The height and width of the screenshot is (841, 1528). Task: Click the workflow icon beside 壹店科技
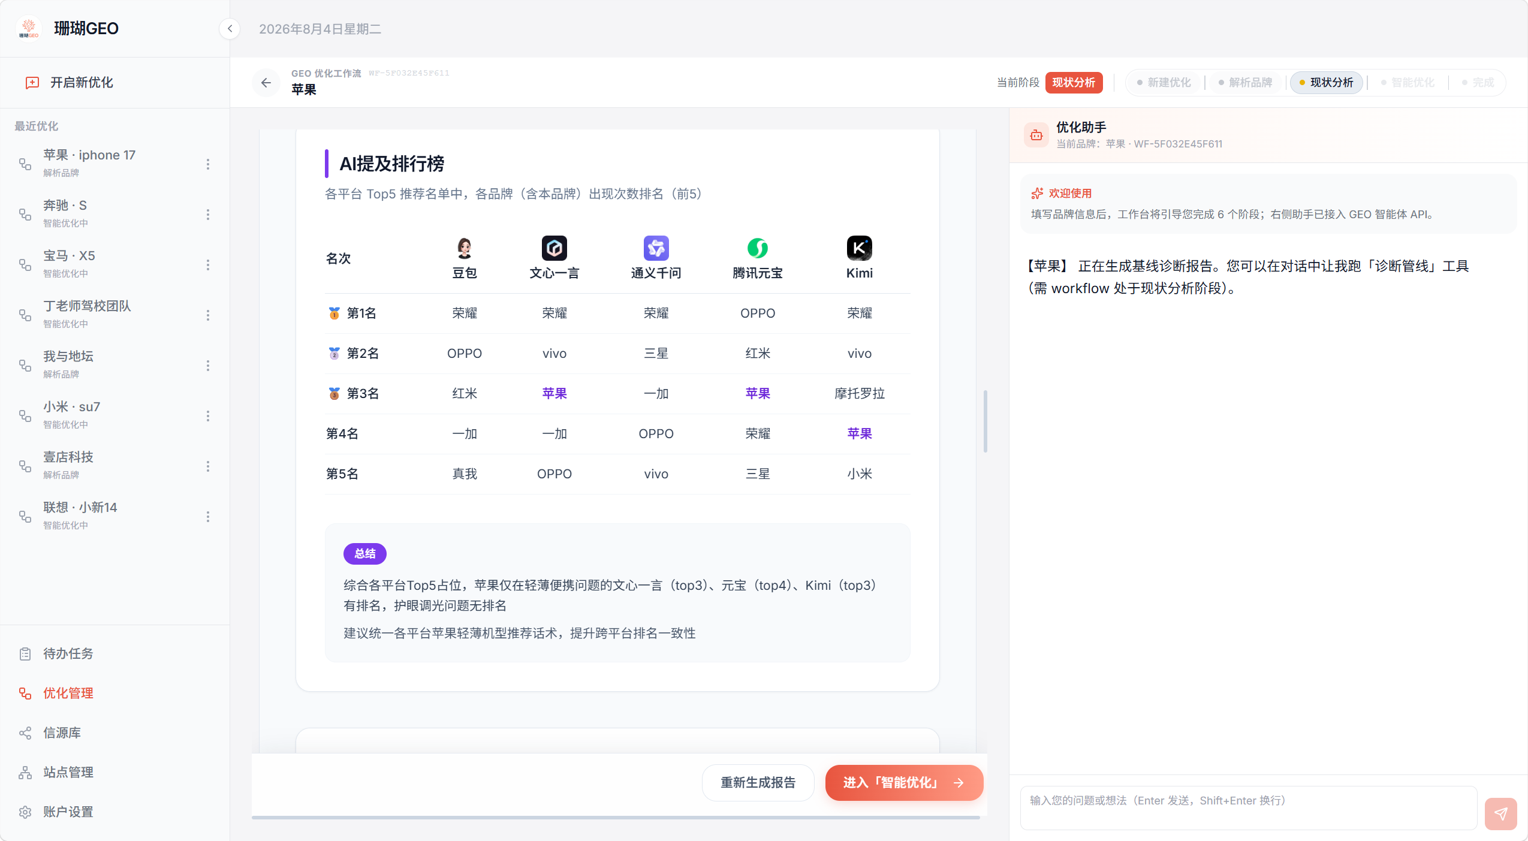25,466
